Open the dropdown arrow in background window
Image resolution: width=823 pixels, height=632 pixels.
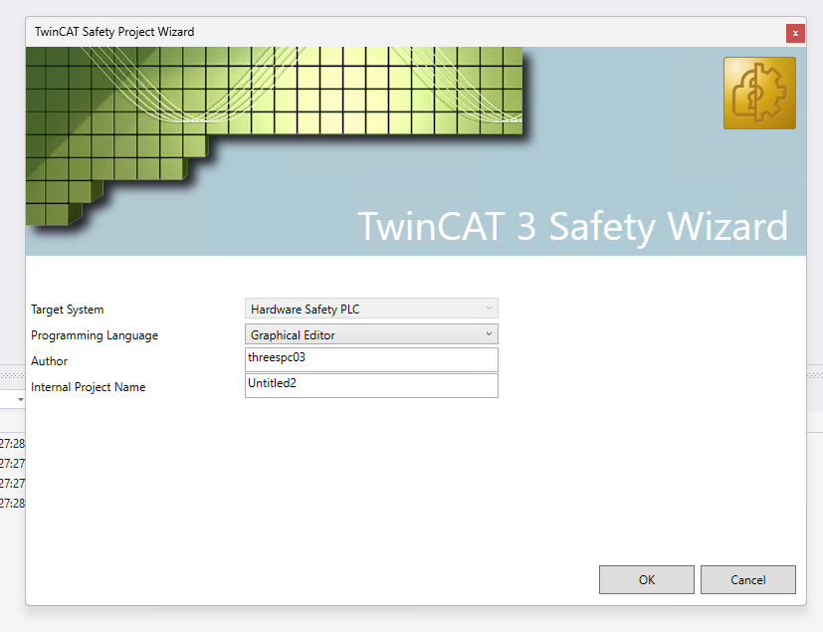point(21,399)
